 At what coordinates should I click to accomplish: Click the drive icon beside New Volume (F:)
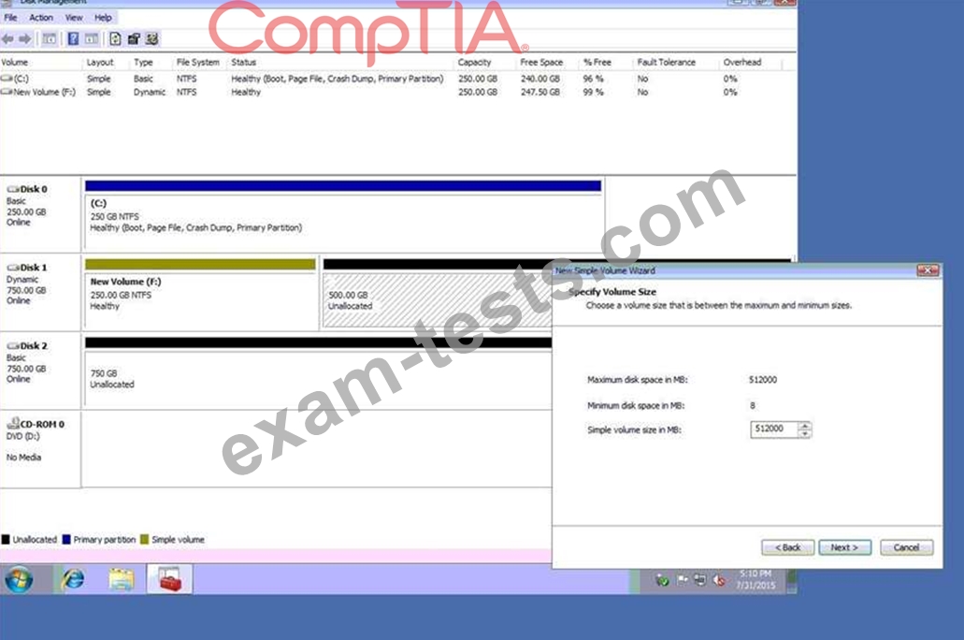point(7,92)
